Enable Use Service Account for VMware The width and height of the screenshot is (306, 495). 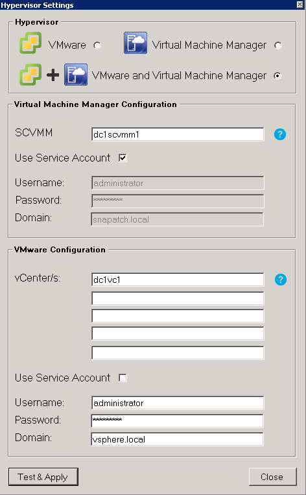coord(123,378)
